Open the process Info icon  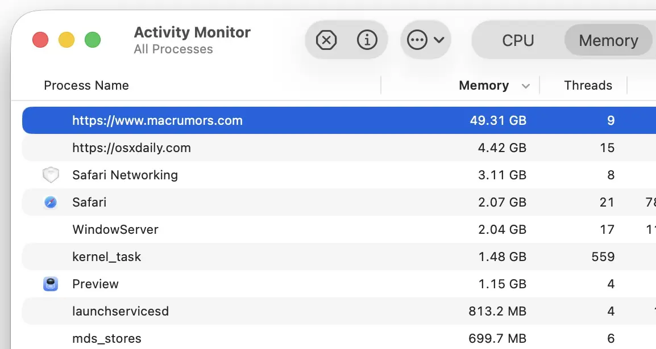point(367,40)
